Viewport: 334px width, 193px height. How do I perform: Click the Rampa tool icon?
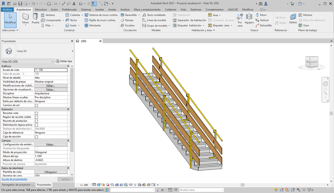pos(122,20)
